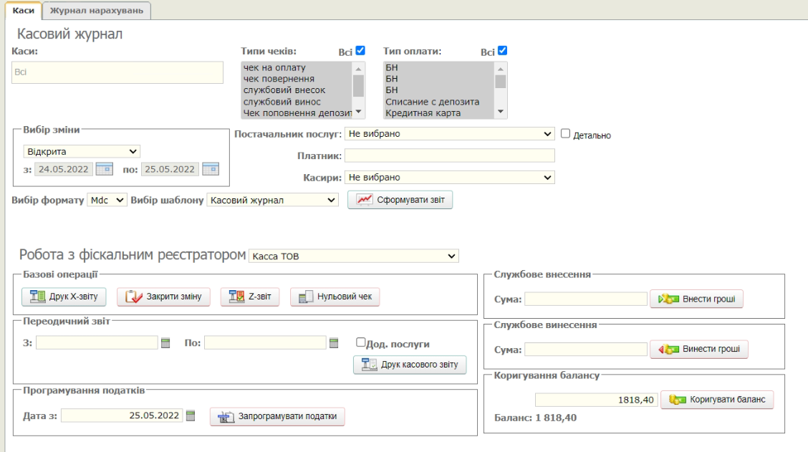808x452 pixels.
Task: Close the shift with Закрити зміну
Action: pos(163,297)
